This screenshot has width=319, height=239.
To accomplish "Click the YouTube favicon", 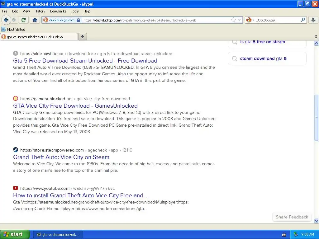I will point(16,188).
